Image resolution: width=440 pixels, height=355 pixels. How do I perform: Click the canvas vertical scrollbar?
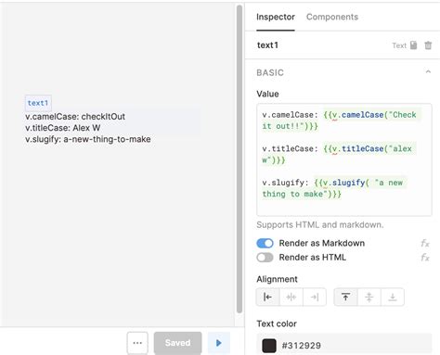[x=239, y=159]
